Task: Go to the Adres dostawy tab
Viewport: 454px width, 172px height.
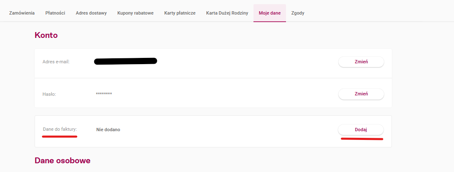Action: [91, 13]
